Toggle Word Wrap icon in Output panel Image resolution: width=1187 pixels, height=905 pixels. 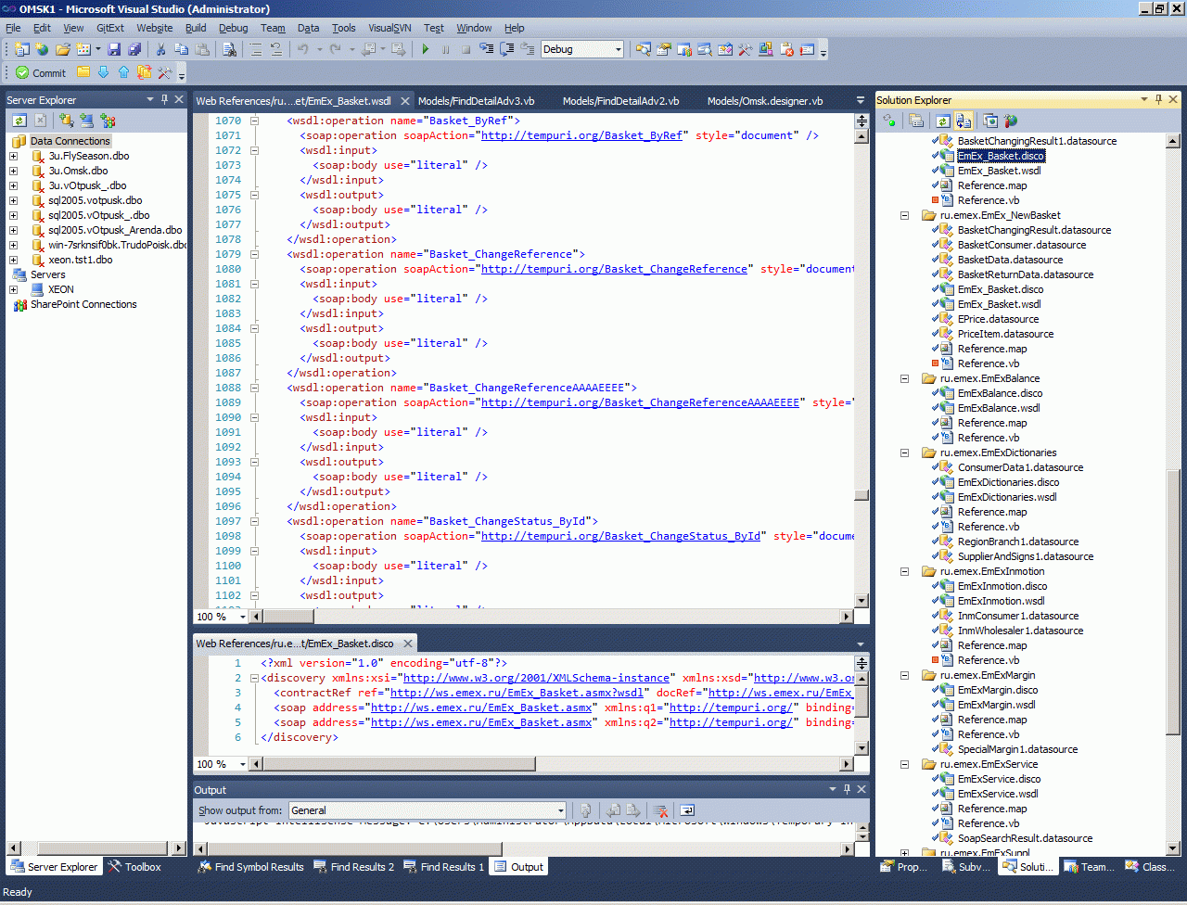coord(687,810)
